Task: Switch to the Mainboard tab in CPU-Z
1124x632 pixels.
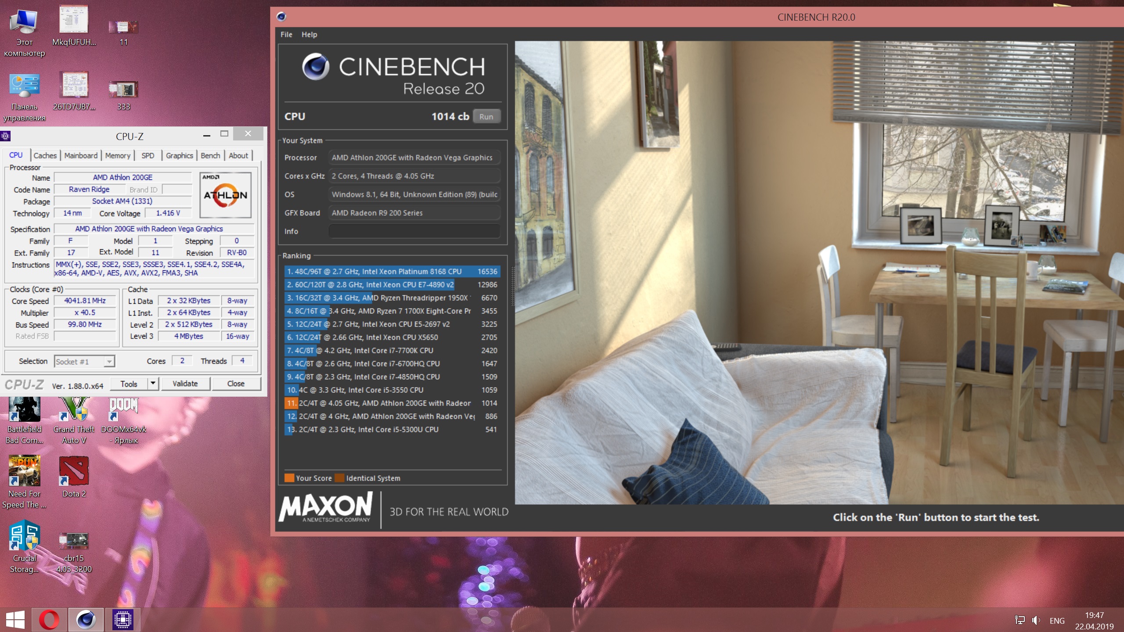Action: pos(81,155)
